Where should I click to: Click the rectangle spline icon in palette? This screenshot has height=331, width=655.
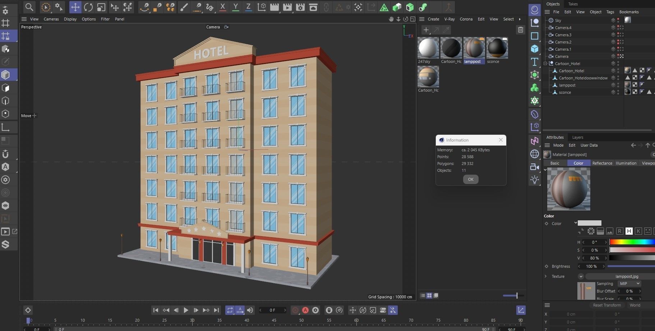coord(535,36)
